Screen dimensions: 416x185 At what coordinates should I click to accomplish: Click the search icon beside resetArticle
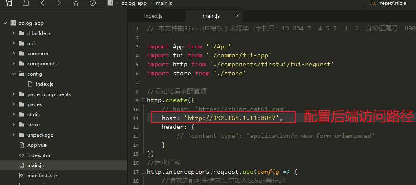372,3
